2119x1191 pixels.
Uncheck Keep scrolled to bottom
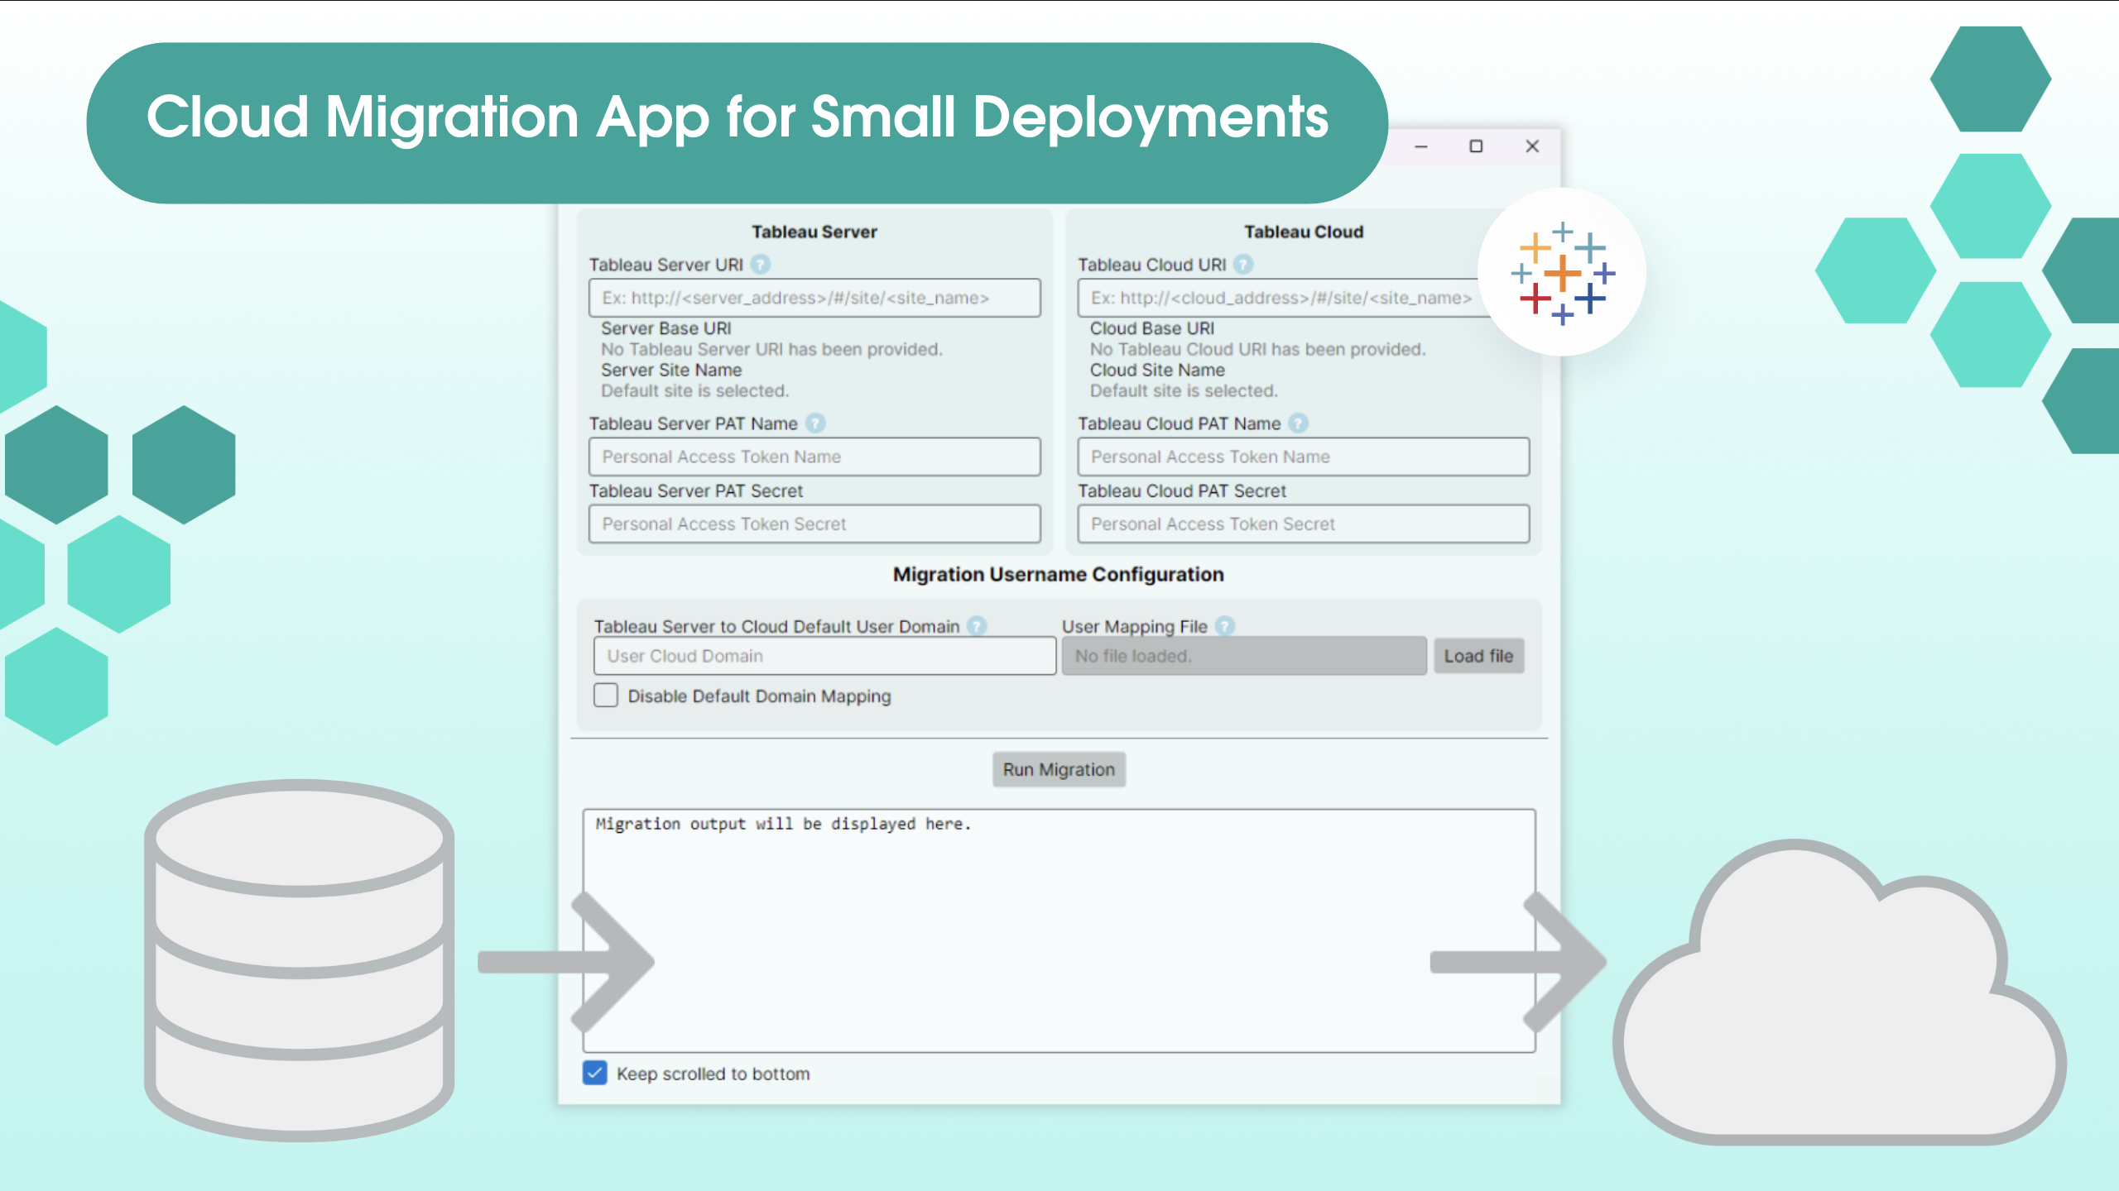(x=595, y=1073)
